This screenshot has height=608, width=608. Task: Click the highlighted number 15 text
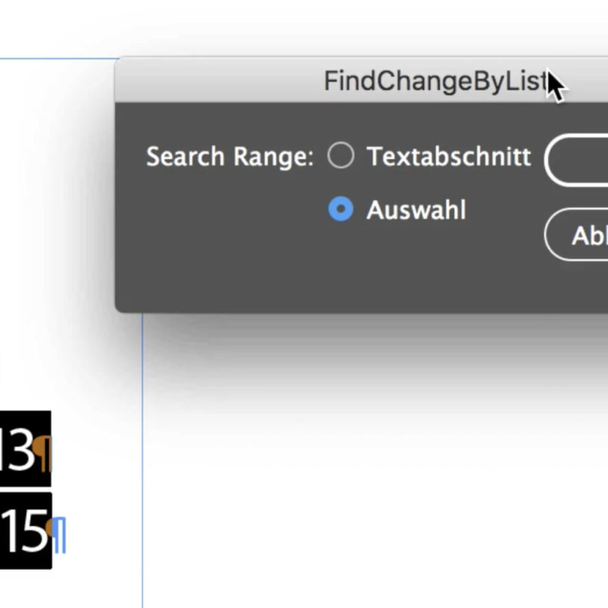[x=24, y=531]
